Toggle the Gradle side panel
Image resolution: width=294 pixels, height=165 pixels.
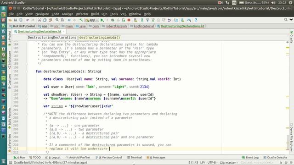click(x=291, y=37)
